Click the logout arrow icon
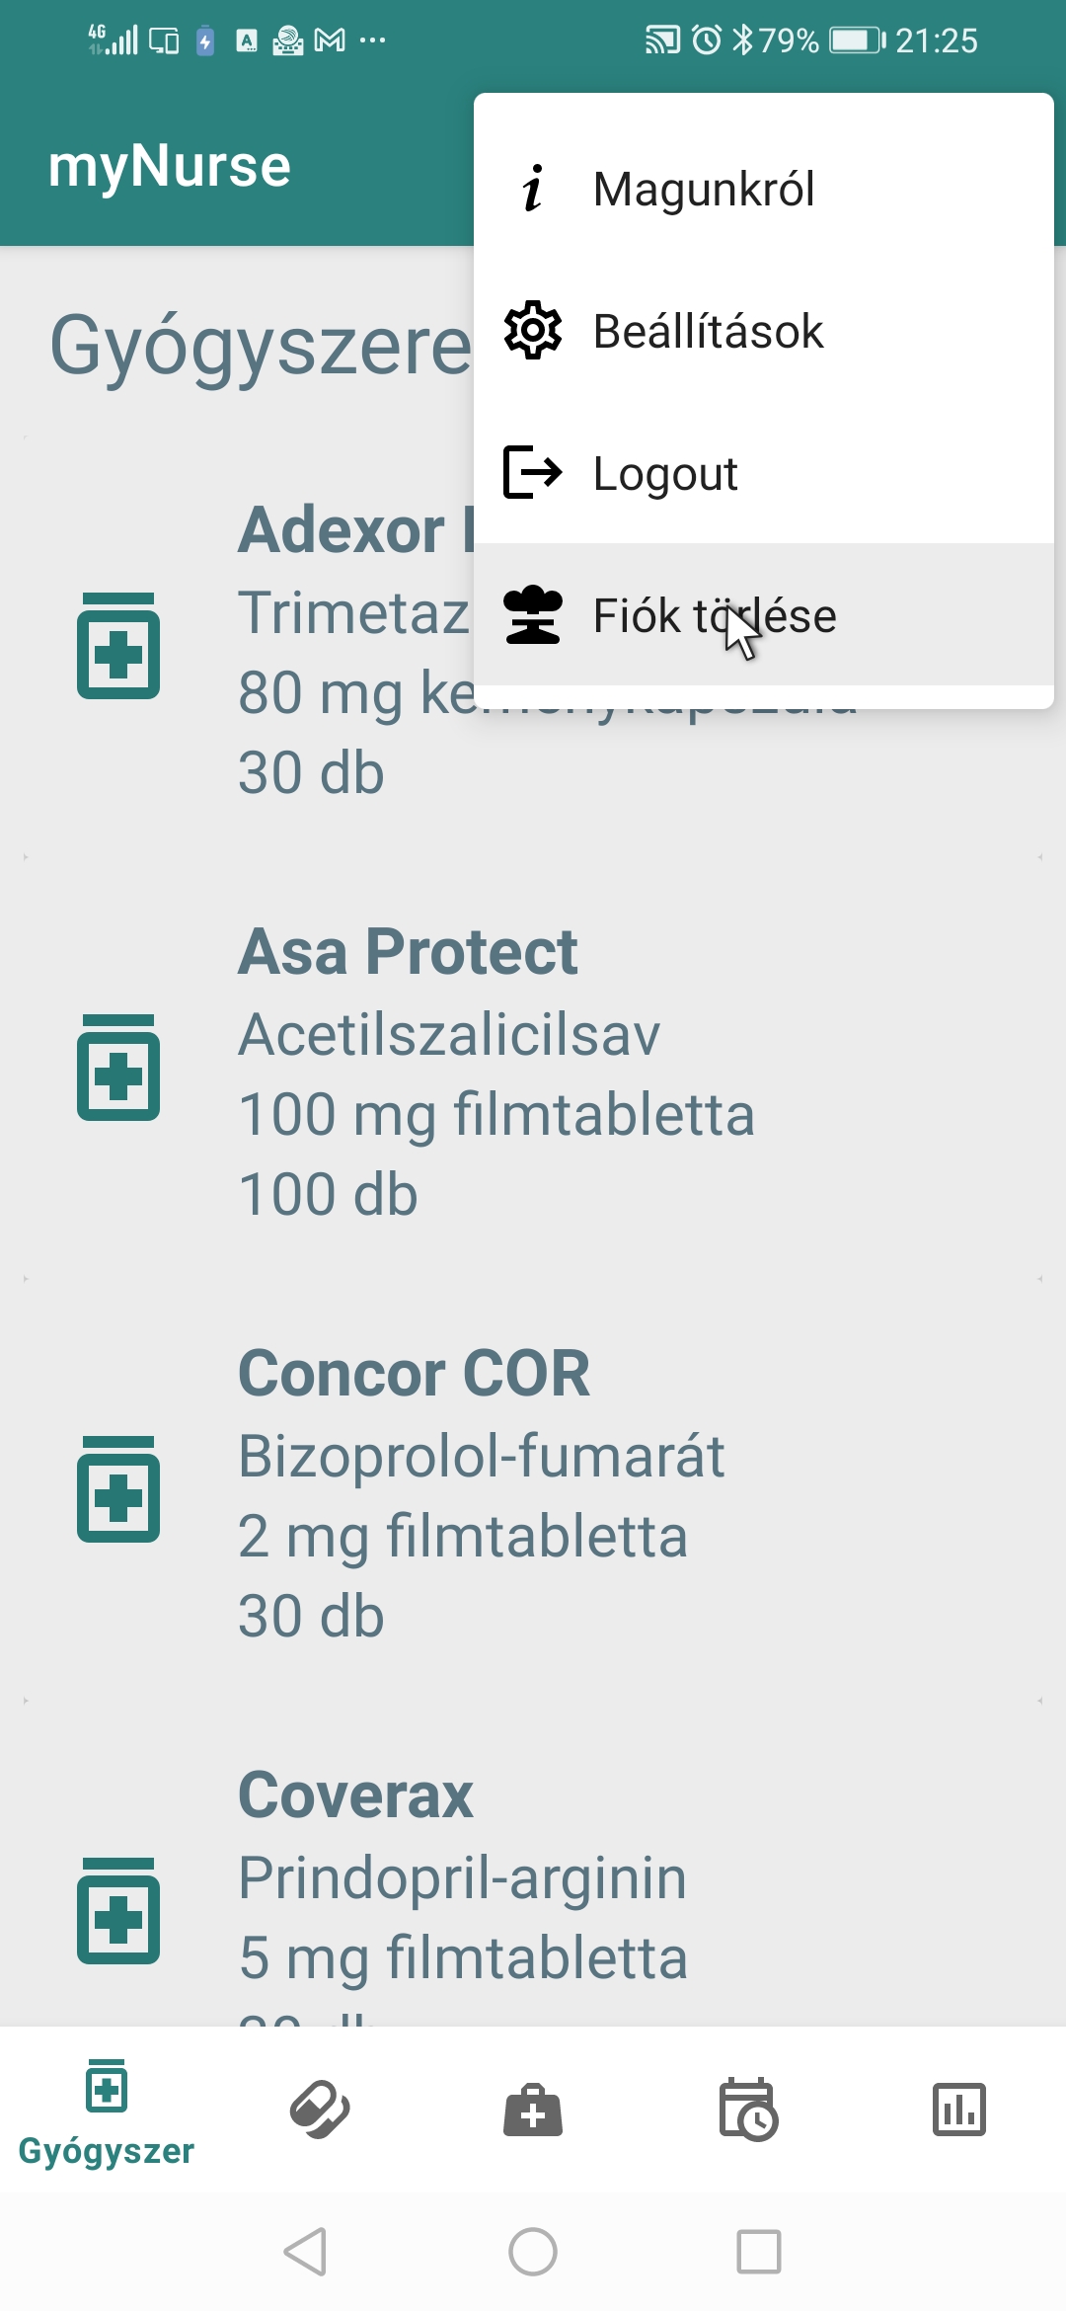The image size is (1066, 2311). click(x=533, y=473)
